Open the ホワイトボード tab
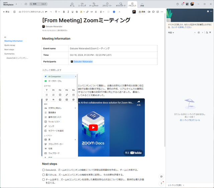214x188 pixels. click(x=121, y=4)
